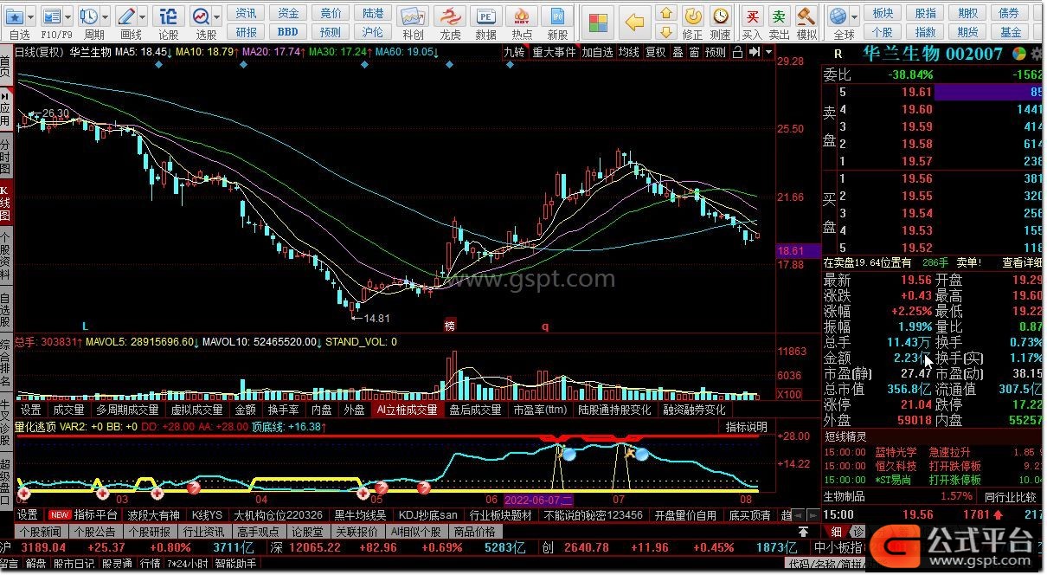Expand the F10/F9 dropdown arrow
This screenshot has width=1047, height=575.
68,16
